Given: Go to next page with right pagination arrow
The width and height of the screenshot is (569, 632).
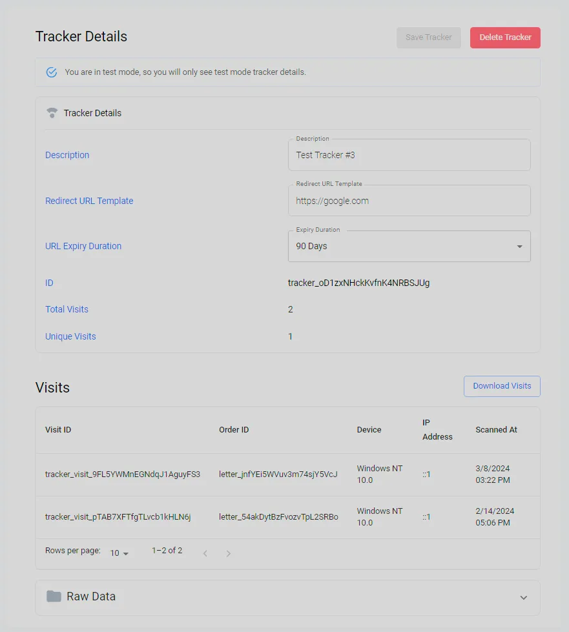Looking at the screenshot, I should (228, 553).
